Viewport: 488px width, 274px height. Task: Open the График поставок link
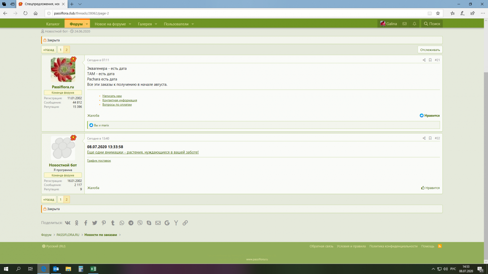coord(99,161)
